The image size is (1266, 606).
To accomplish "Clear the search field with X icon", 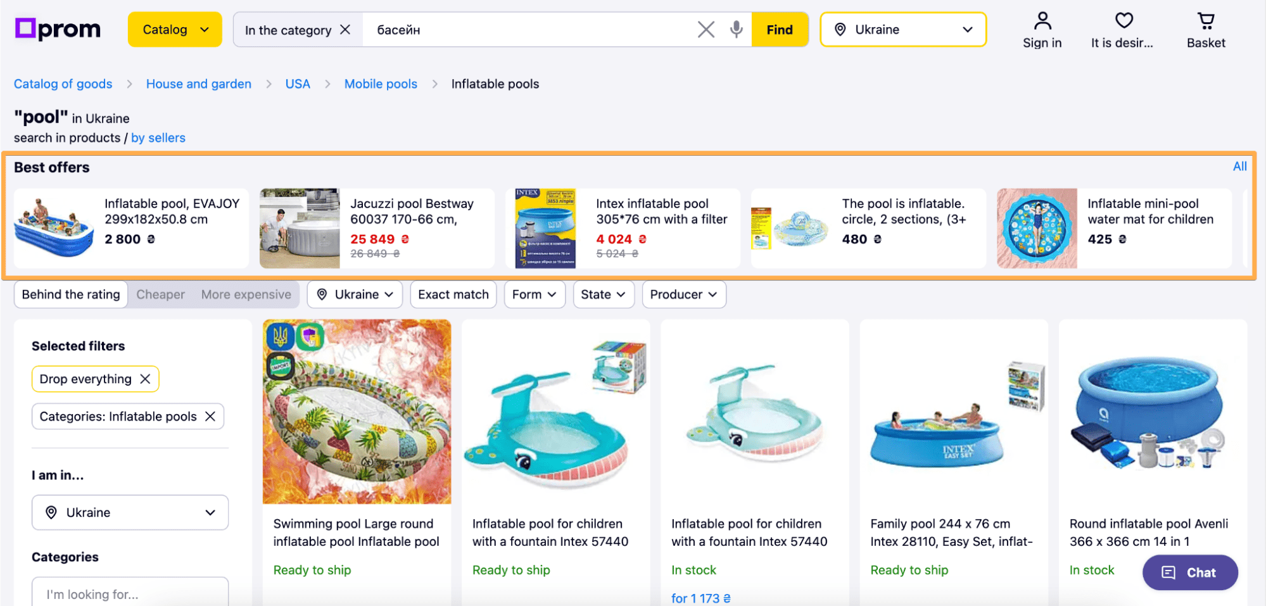I will coord(706,29).
